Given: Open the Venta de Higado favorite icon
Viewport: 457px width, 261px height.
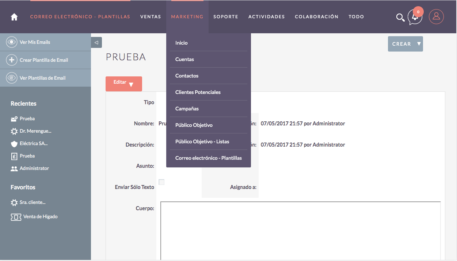Looking at the screenshot, I should tap(16, 217).
